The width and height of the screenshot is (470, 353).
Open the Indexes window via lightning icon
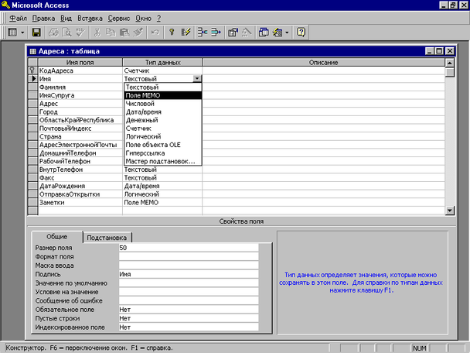pos(185,33)
